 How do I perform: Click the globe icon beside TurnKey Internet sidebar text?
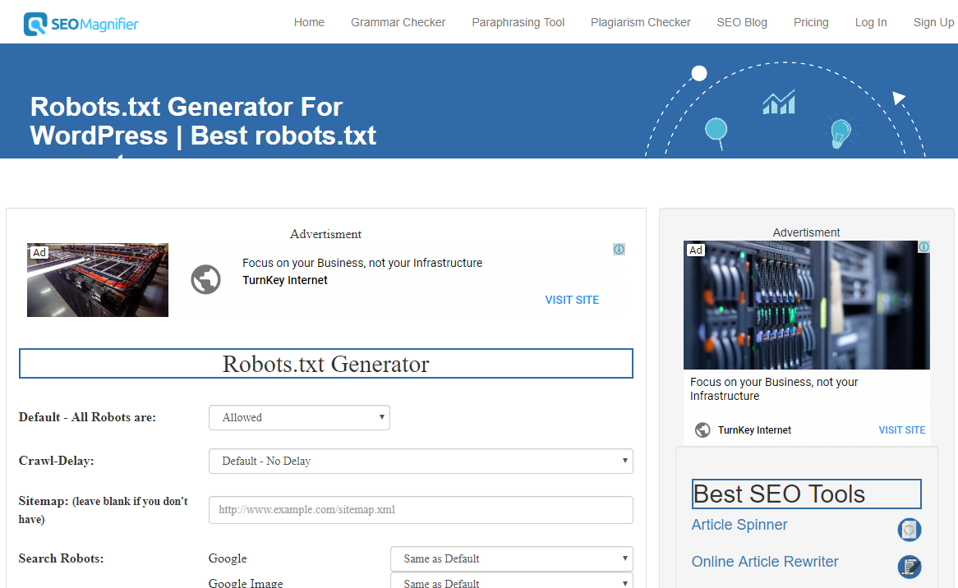[x=702, y=430]
